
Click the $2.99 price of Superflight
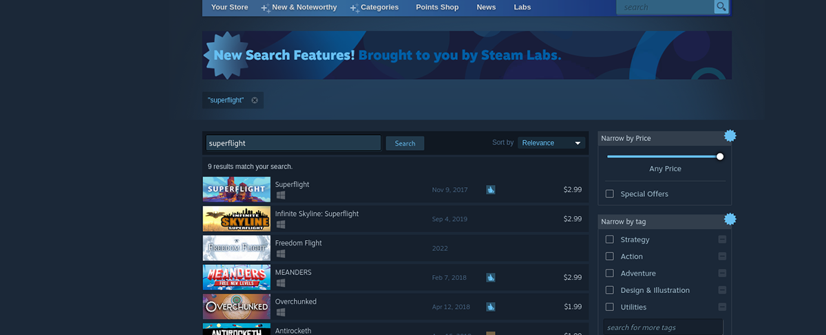(573, 190)
